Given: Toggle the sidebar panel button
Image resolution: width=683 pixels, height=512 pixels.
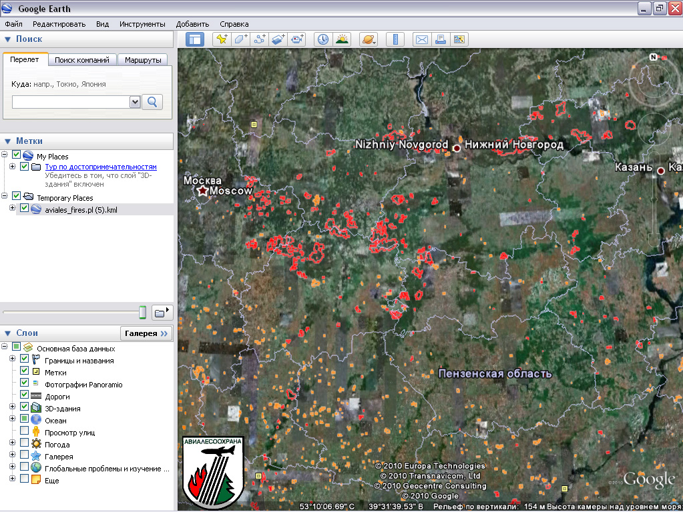Looking at the screenshot, I should 195,39.
